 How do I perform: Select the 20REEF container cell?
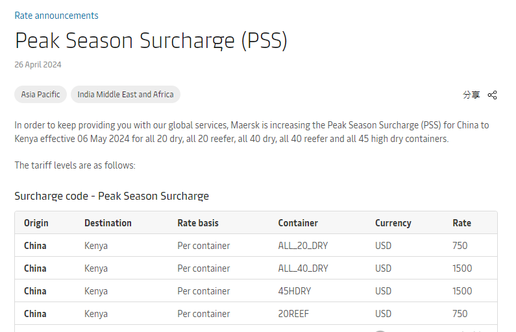coord(293,314)
